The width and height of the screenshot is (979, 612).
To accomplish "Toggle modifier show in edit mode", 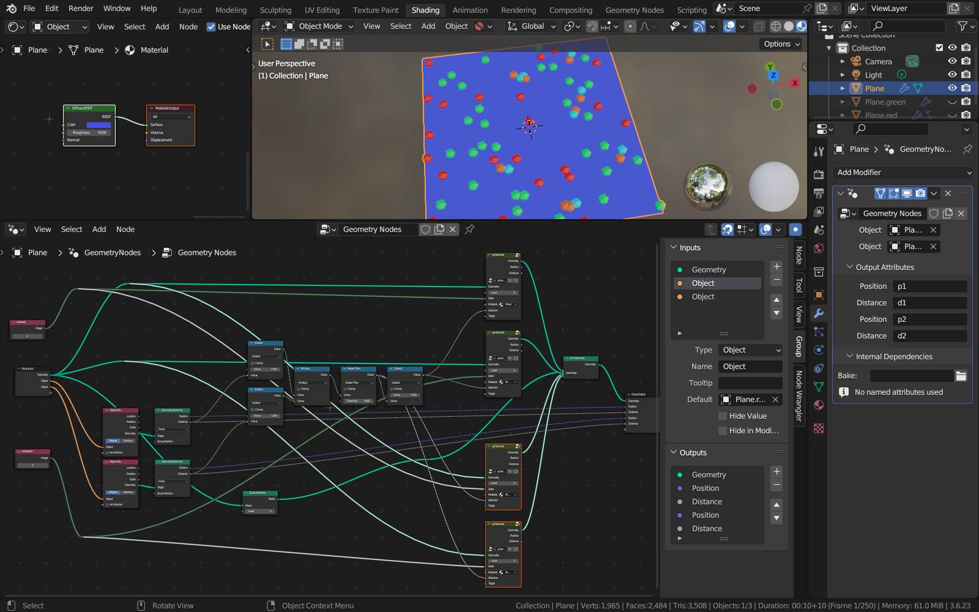I will click(x=893, y=193).
